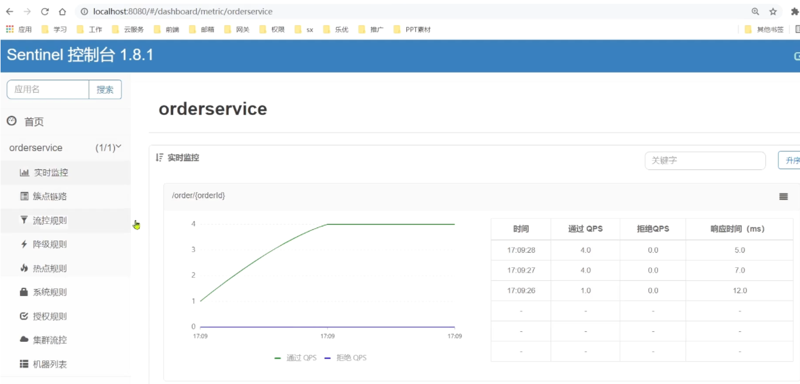
Task: Toggle the 拒绝 QPS legend series
Action: 345,358
